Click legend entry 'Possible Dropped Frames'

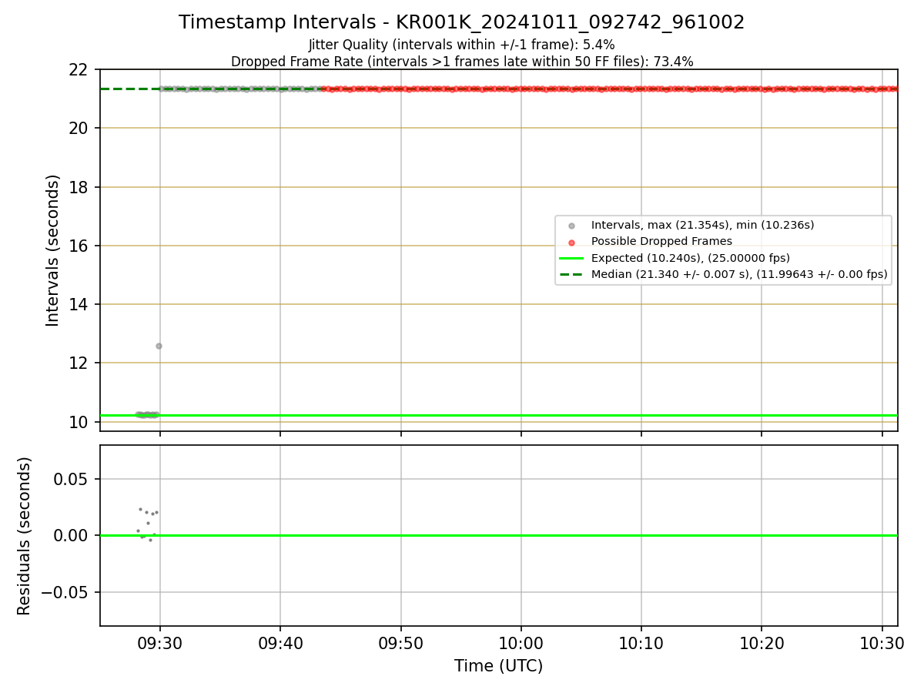661,242
